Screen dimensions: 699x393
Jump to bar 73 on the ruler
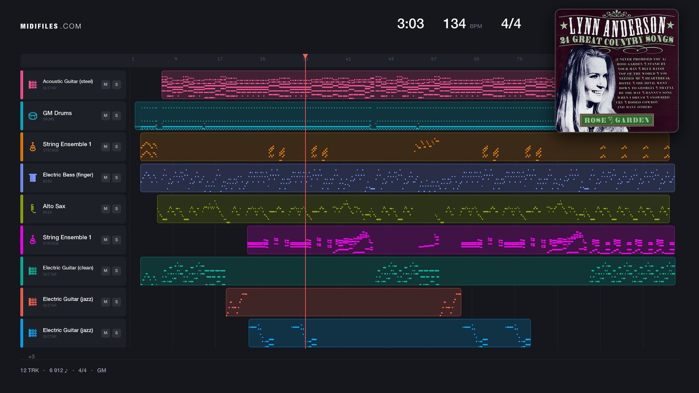pos(519,59)
